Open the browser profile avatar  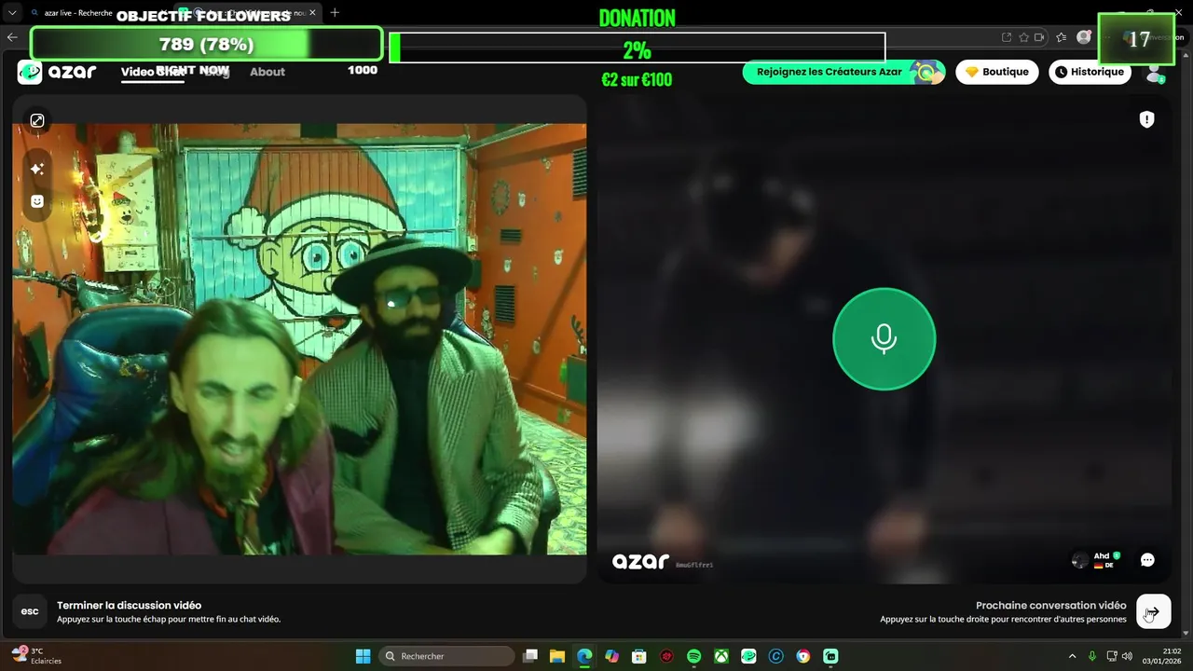[1083, 37]
